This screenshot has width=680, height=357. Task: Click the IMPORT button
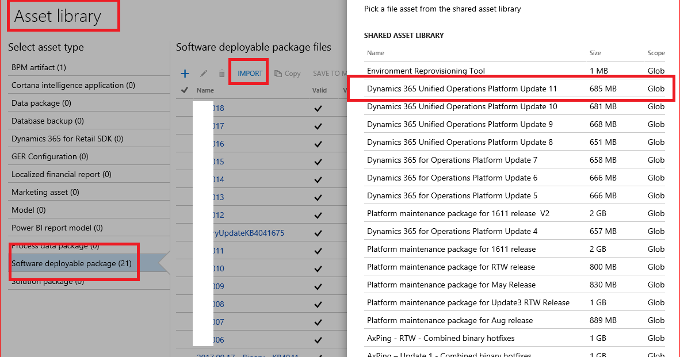pos(249,71)
